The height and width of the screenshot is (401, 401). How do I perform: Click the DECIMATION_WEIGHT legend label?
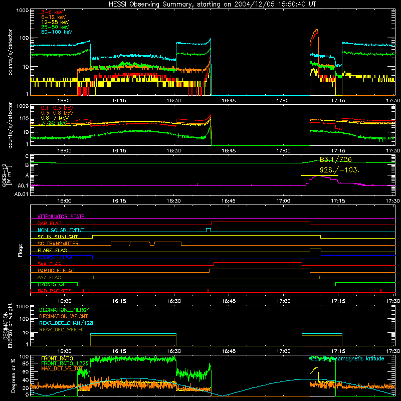click(64, 317)
